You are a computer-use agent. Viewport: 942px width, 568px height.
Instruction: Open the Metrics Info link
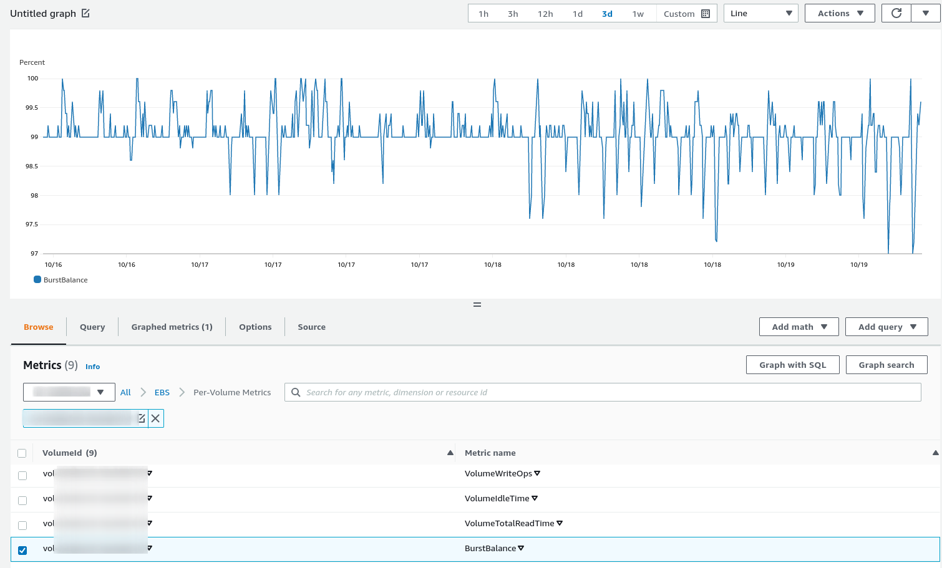click(x=92, y=367)
